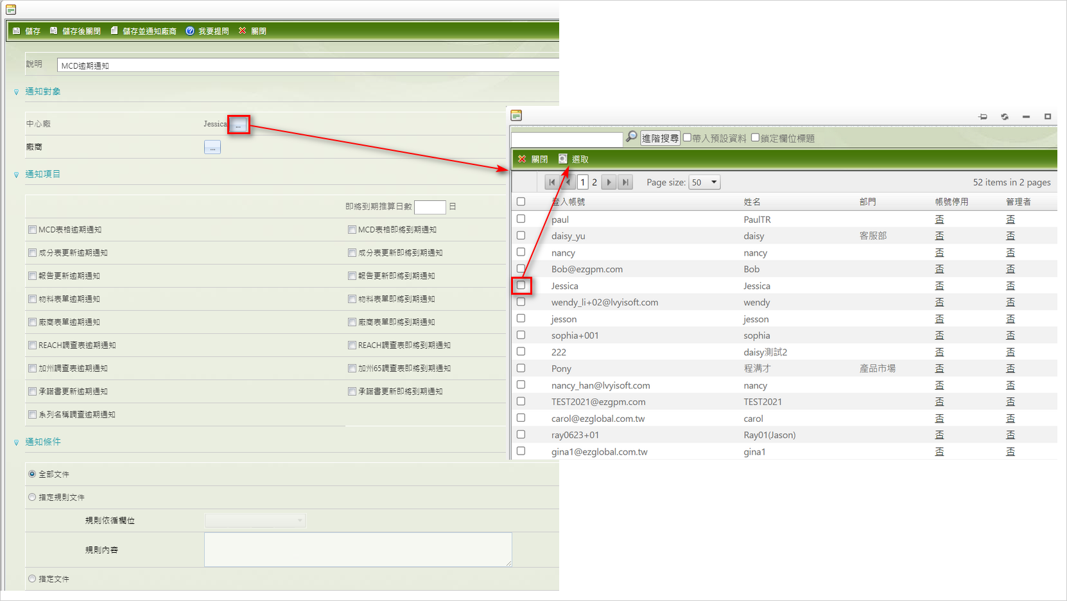Collapse the 通知項目 section
Image resolution: width=1067 pixels, height=601 pixels.
click(x=17, y=175)
